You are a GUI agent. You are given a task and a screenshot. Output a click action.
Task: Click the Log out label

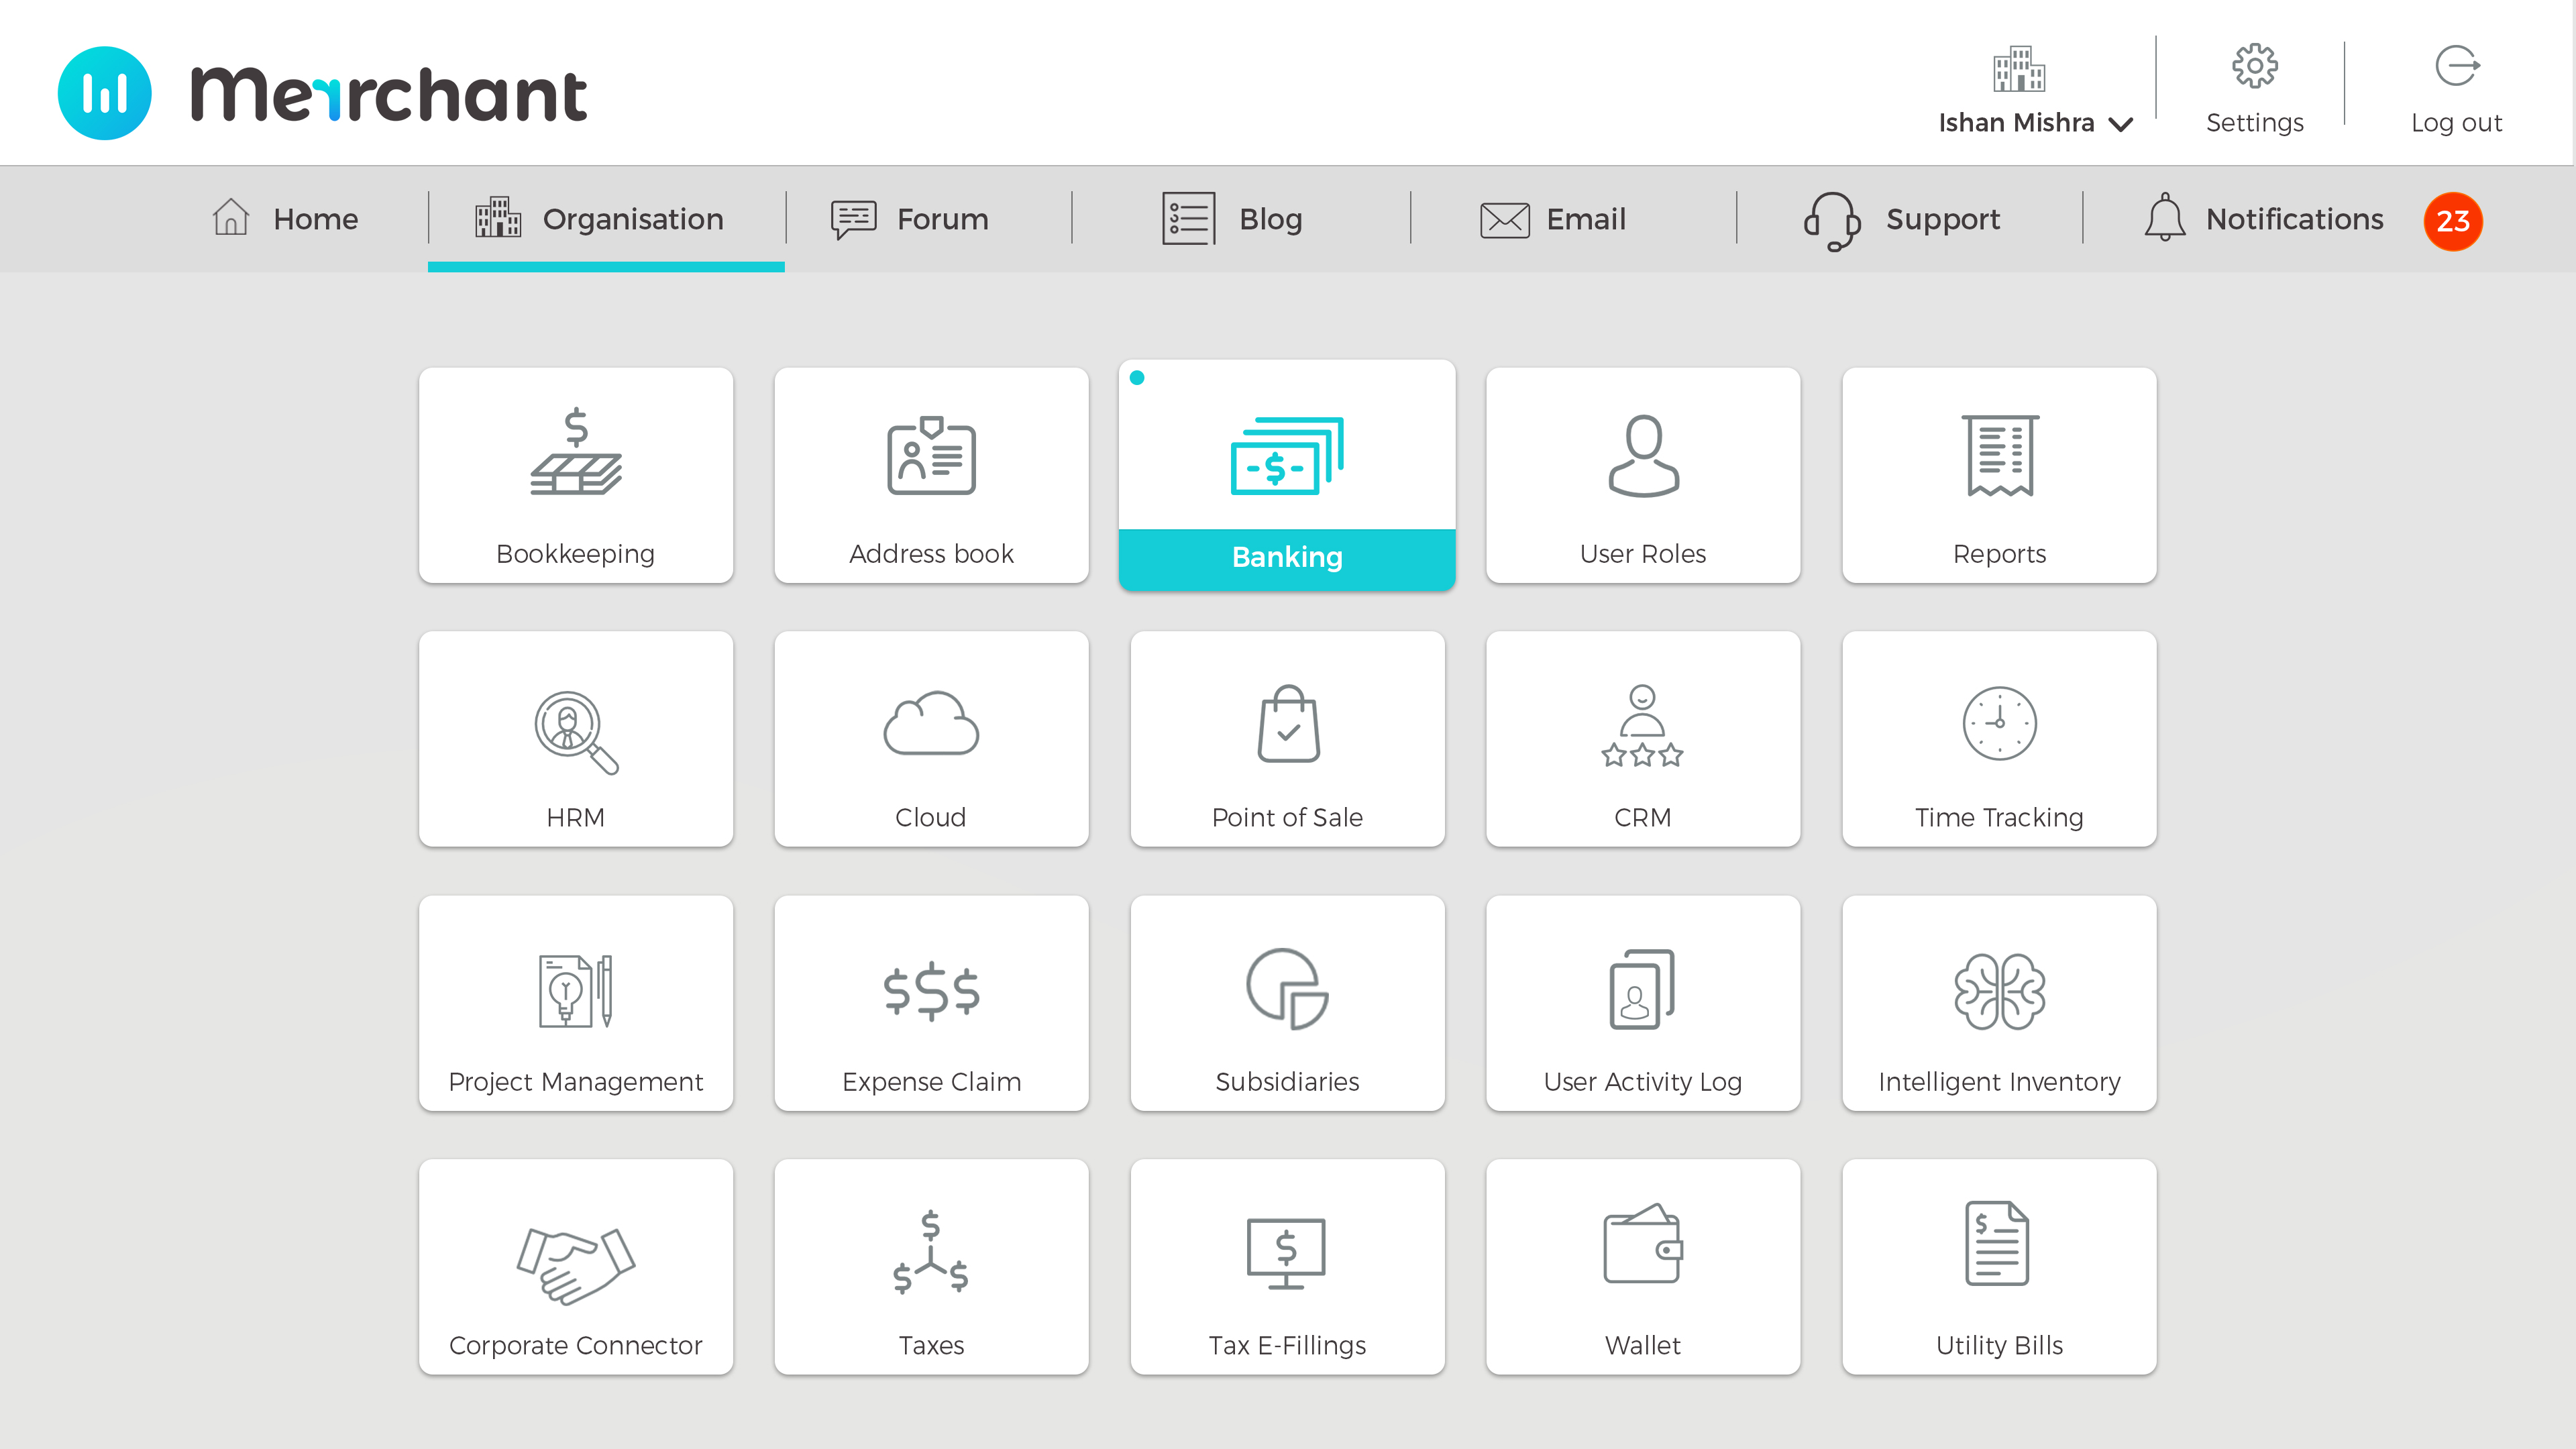2456,122
